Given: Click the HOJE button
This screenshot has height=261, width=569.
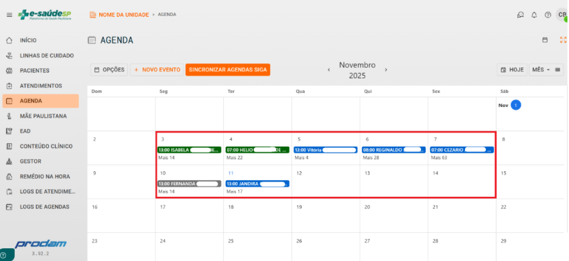Looking at the screenshot, I should [x=512, y=70].
